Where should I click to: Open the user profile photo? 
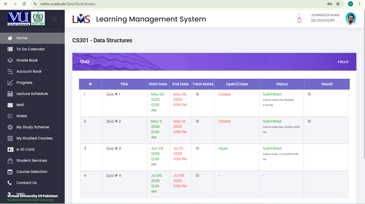coord(351,19)
